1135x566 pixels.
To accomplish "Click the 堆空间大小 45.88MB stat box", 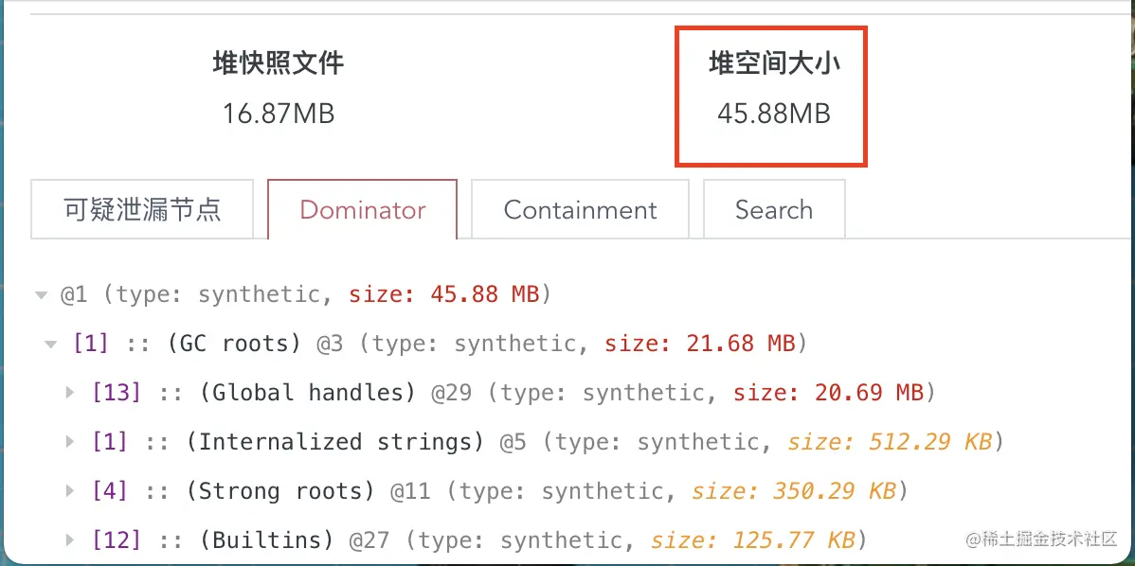I will [770, 96].
